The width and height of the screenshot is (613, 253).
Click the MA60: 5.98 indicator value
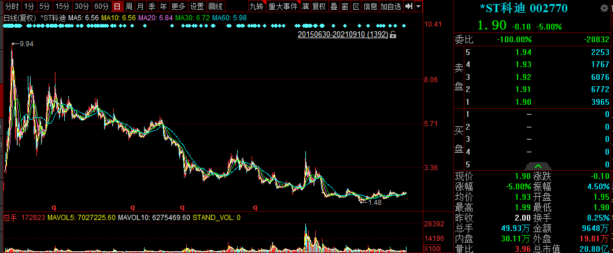[230, 17]
